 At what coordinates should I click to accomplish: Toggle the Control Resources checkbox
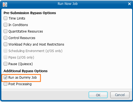click(5, 38)
